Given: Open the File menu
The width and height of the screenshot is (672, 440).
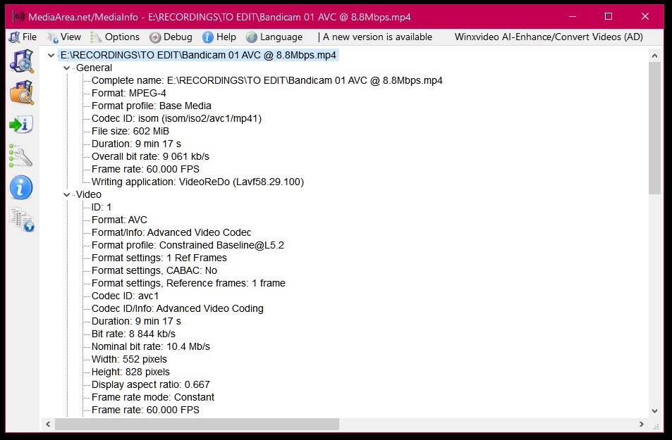Looking at the screenshot, I should pos(23,37).
